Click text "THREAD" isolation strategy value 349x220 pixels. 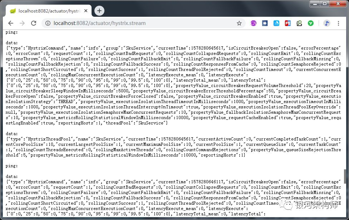[x=66, y=102]
